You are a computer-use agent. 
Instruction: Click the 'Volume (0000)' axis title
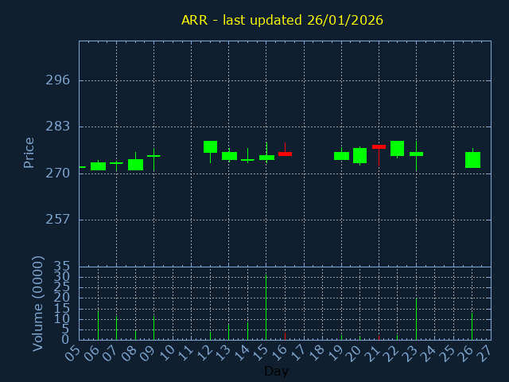click(x=37, y=303)
